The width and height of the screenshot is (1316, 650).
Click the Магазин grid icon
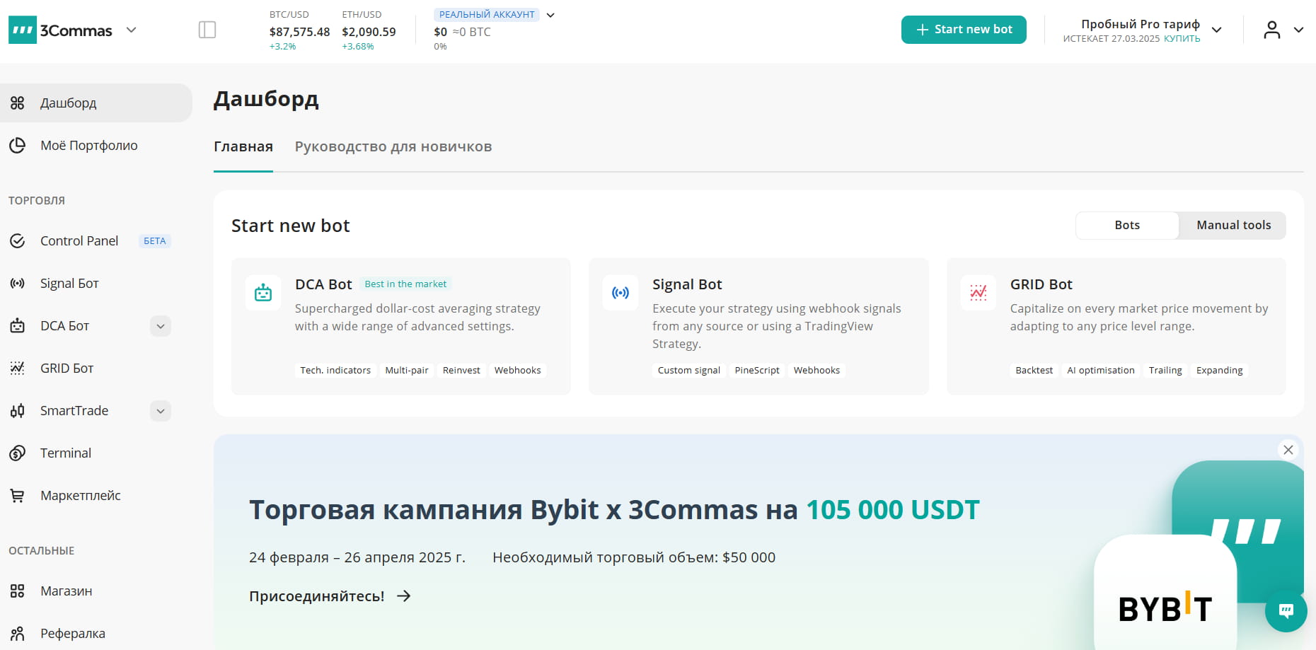point(18,591)
